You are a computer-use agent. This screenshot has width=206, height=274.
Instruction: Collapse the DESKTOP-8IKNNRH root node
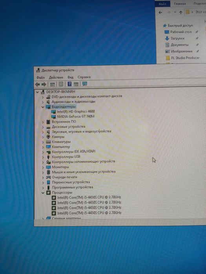[37, 92]
